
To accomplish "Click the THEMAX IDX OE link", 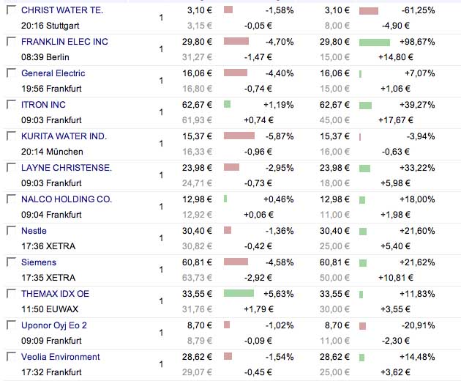I will [x=56, y=294].
